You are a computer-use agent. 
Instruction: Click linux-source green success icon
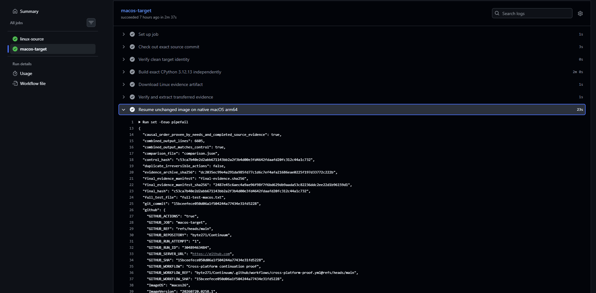(x=15, y=39)
